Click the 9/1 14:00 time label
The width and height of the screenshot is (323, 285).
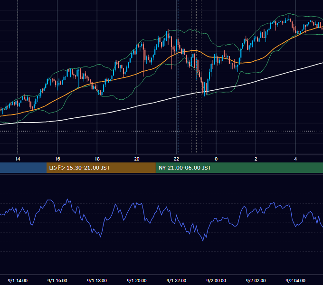pyautogui.click(x=18, y=280)
